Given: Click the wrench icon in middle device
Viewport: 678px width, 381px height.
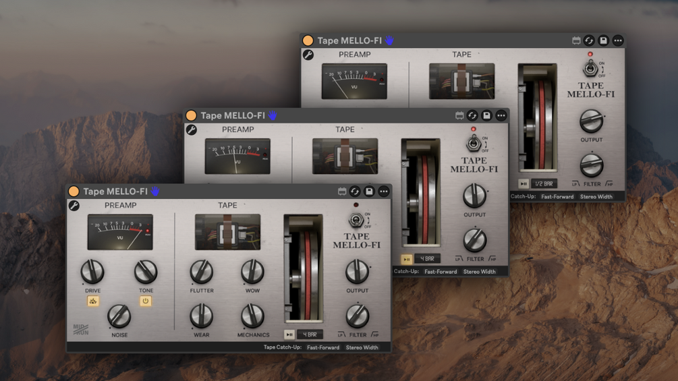Looking at the screenshot, I should tap(191, 129).
